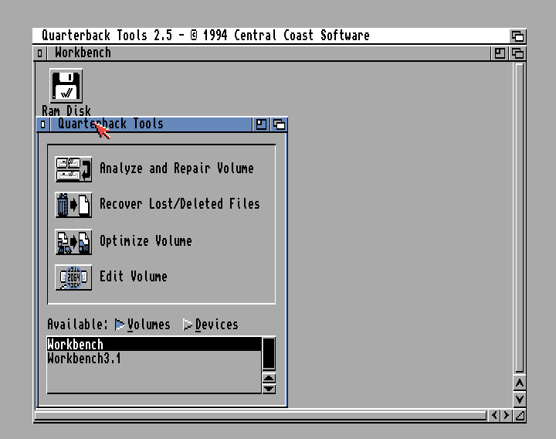
Task: Select Workbench3.1 in the volume list
Action: pos(154,359)
